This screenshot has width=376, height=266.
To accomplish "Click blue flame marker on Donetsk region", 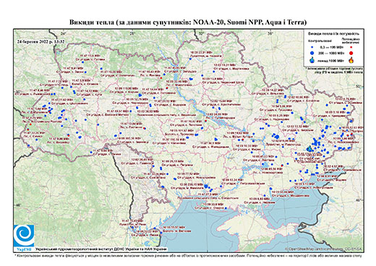I will point(309,148).
